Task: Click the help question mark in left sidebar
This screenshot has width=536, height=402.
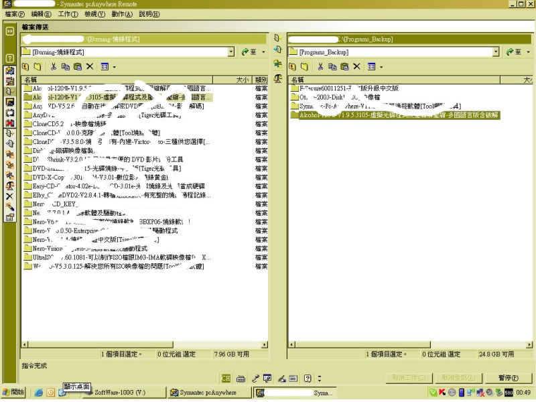Action: point(10,58)
